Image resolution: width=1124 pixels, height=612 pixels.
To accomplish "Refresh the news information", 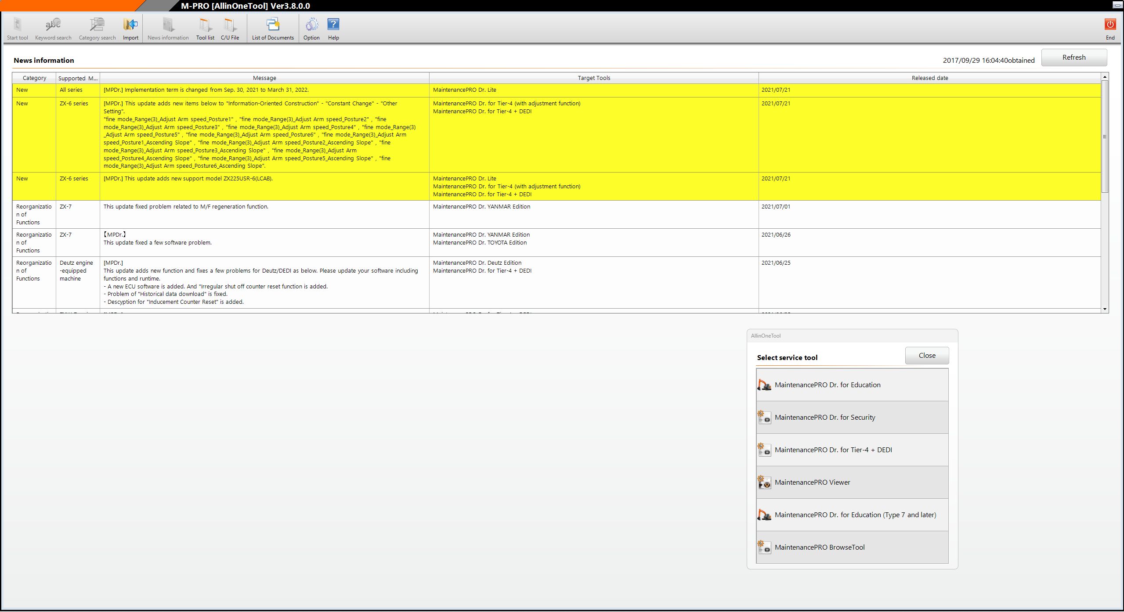I will pyautogui.click(x=1073, y=58).
